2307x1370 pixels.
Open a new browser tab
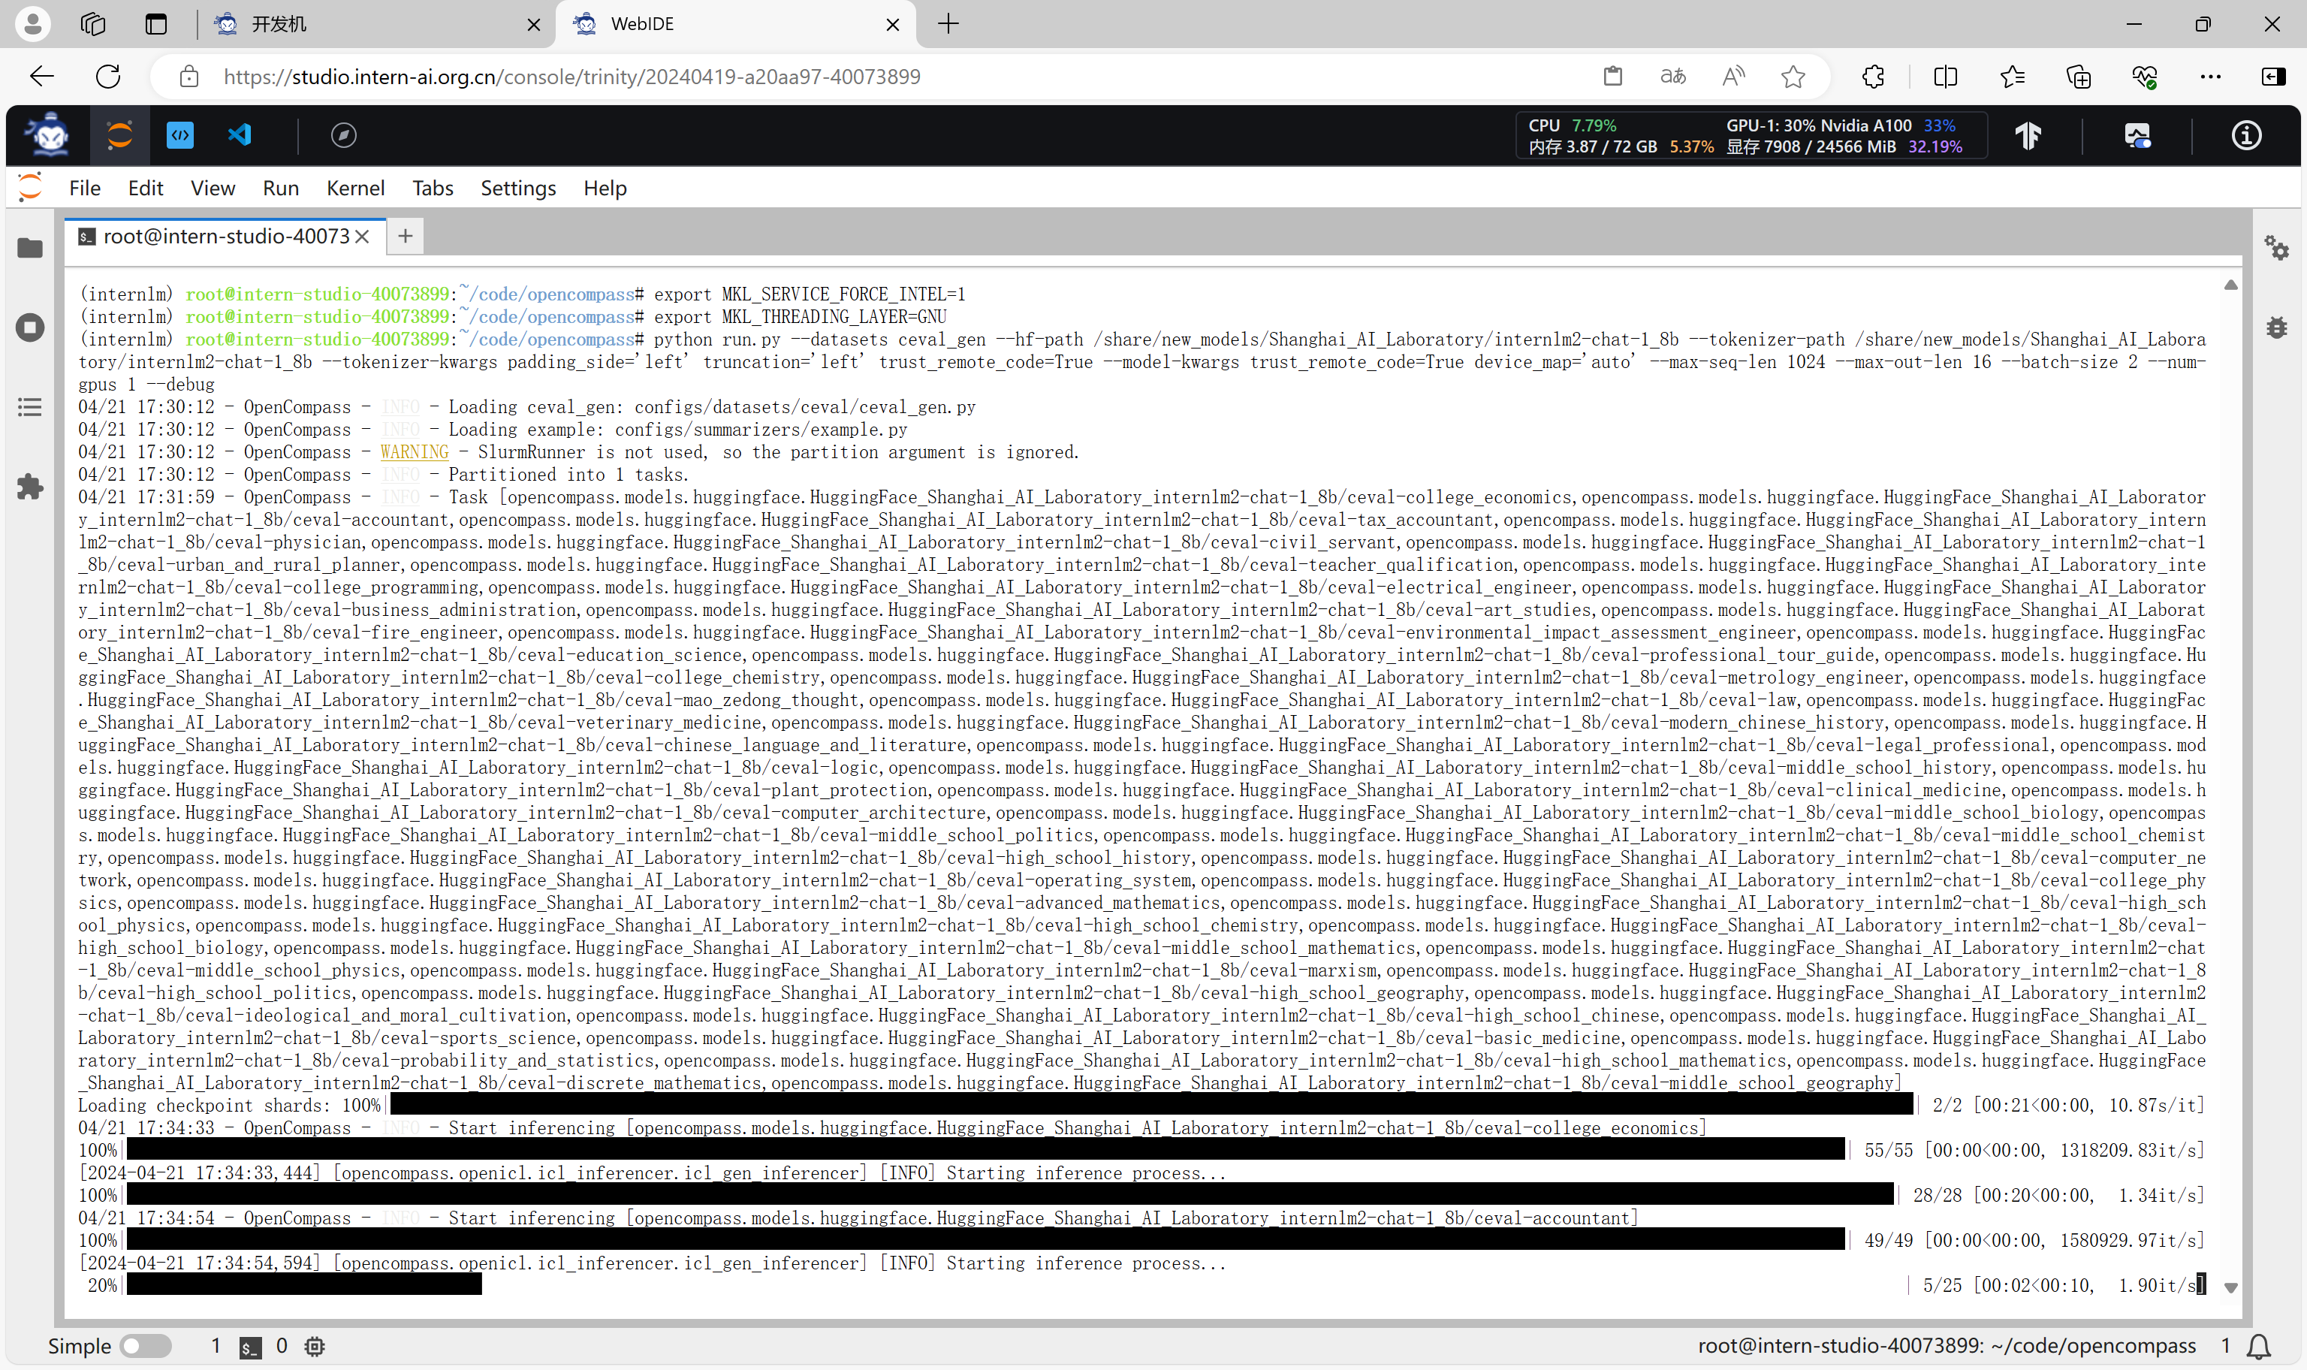[948, 24]
